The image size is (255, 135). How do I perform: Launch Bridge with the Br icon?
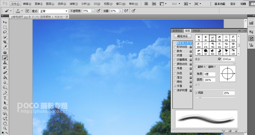pos(146,4)
